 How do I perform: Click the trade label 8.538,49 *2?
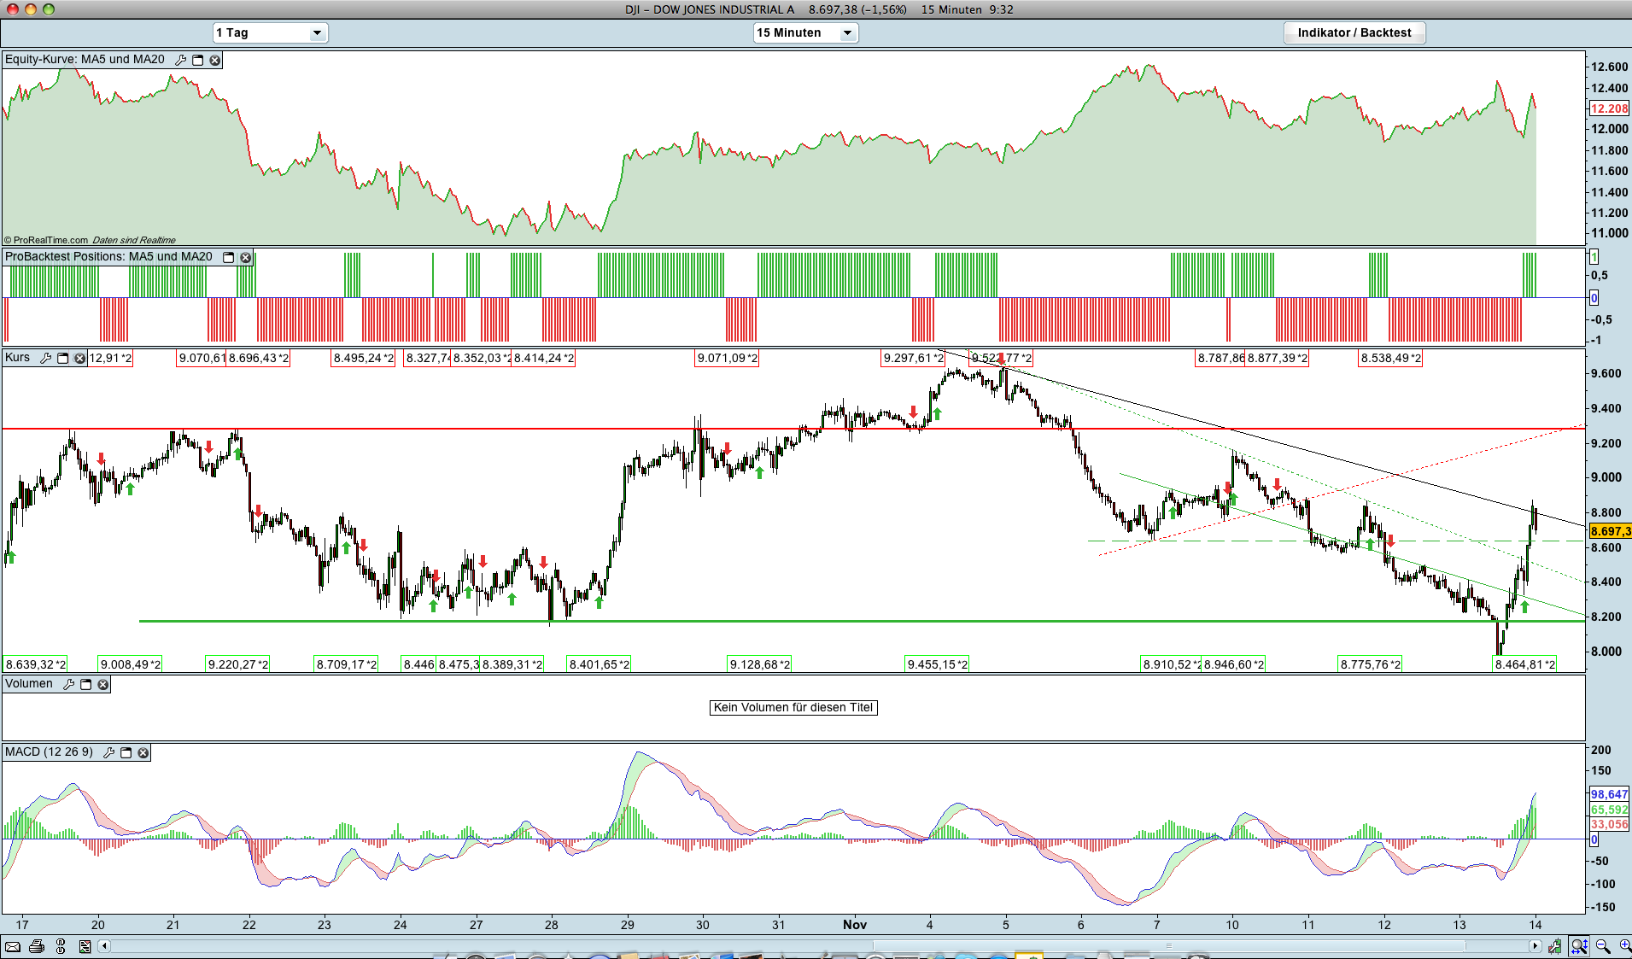click(x=1390, y=358)
